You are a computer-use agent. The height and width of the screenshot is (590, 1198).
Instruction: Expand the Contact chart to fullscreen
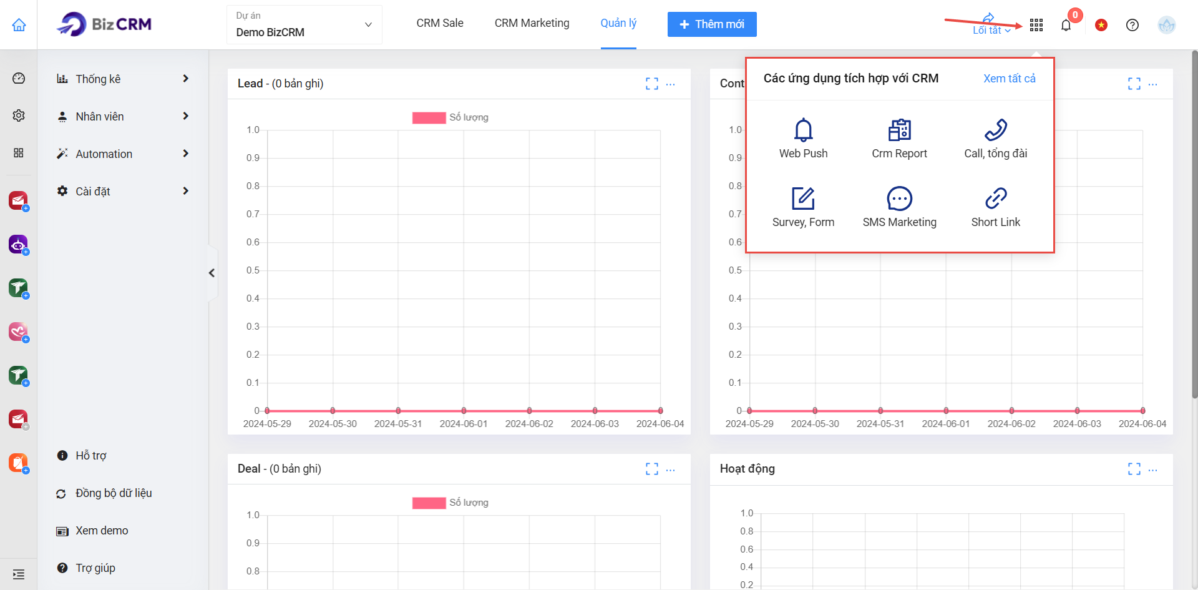click(x=1134, y=84)
